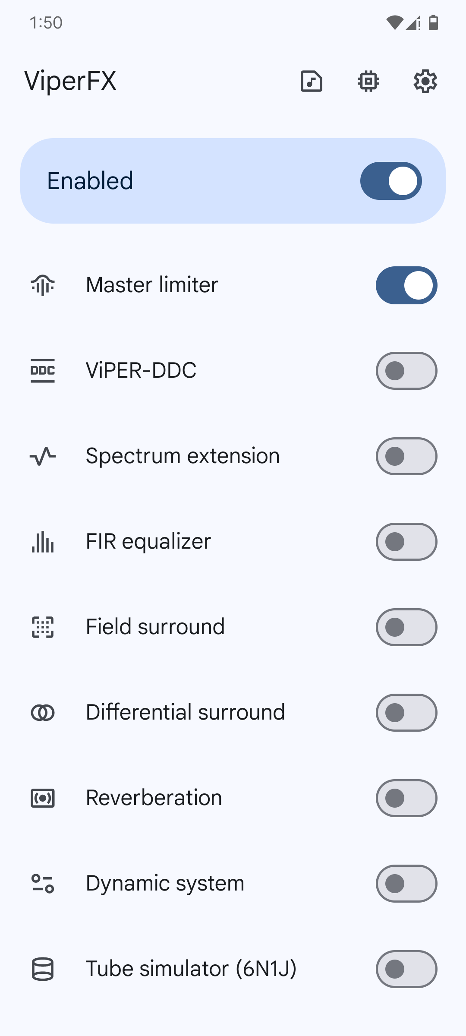Open the Differential surround entry
The height and width of the screenshot is (1036, 466).
point(185,713)
